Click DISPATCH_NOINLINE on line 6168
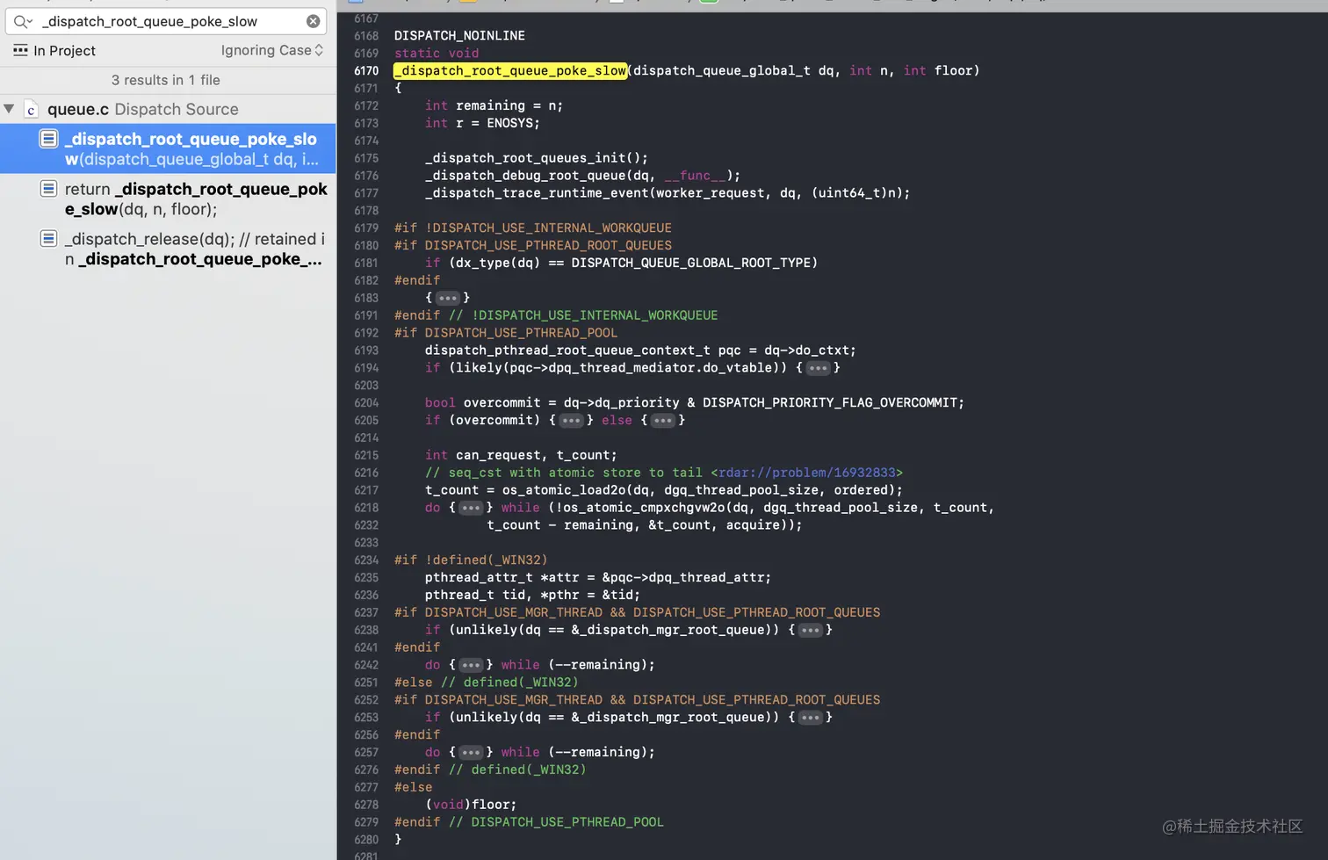This screenshot has width=1328, height=860. [x=459, y=36]
